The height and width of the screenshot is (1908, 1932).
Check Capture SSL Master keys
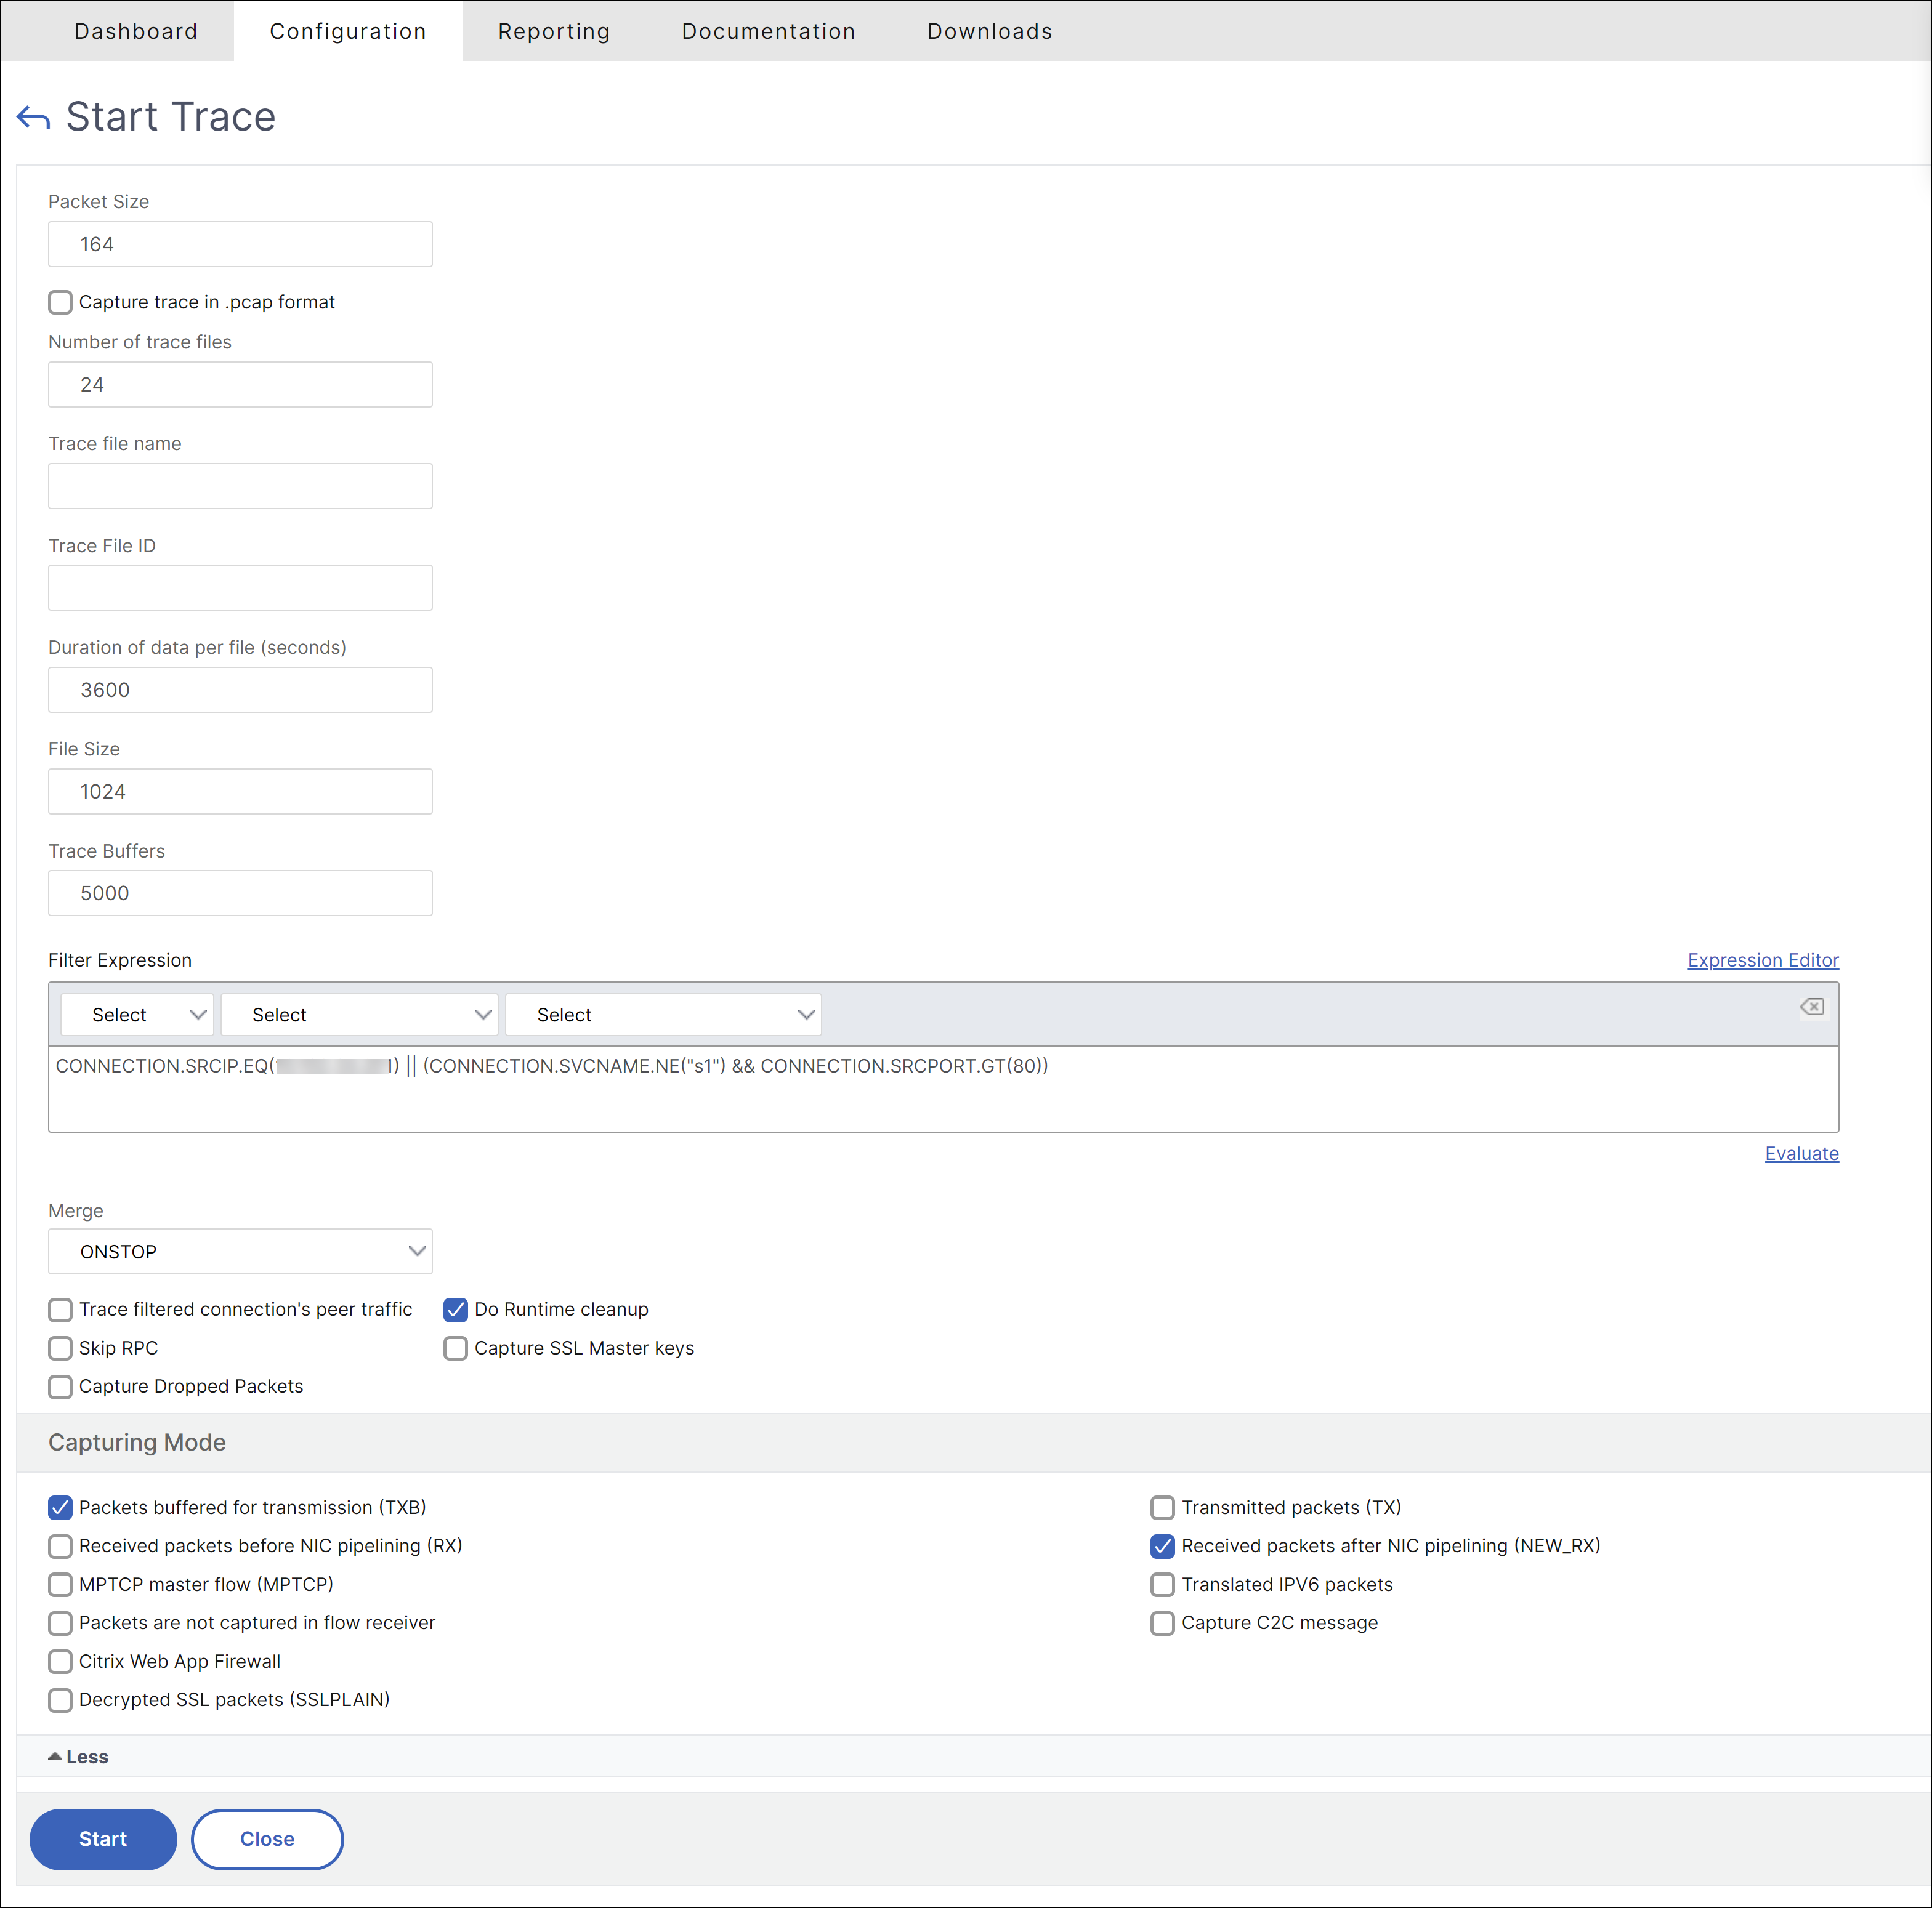click(455, 1348)
